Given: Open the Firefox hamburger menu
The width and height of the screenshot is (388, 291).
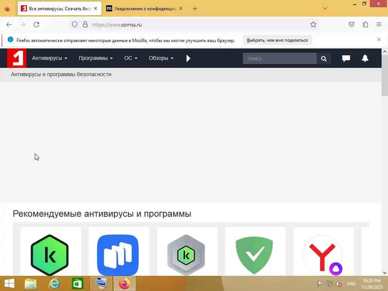Looking at the screenshot, I should click(379, 24).
